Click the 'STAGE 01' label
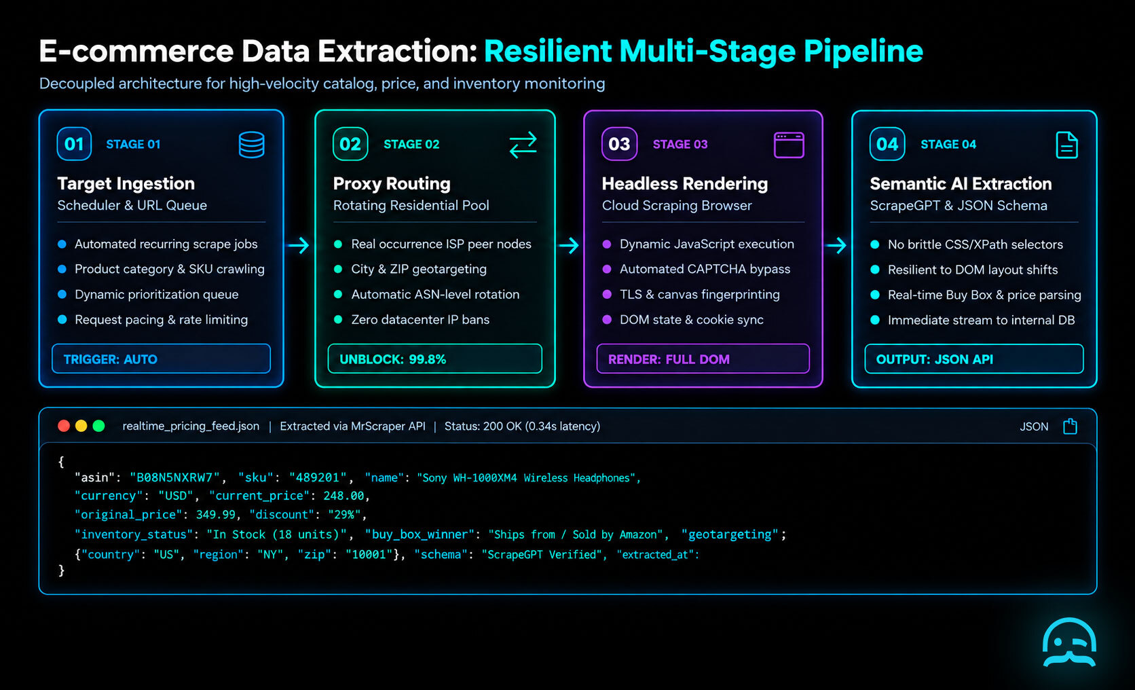1135x690 pixels. [x=133, y=144]
